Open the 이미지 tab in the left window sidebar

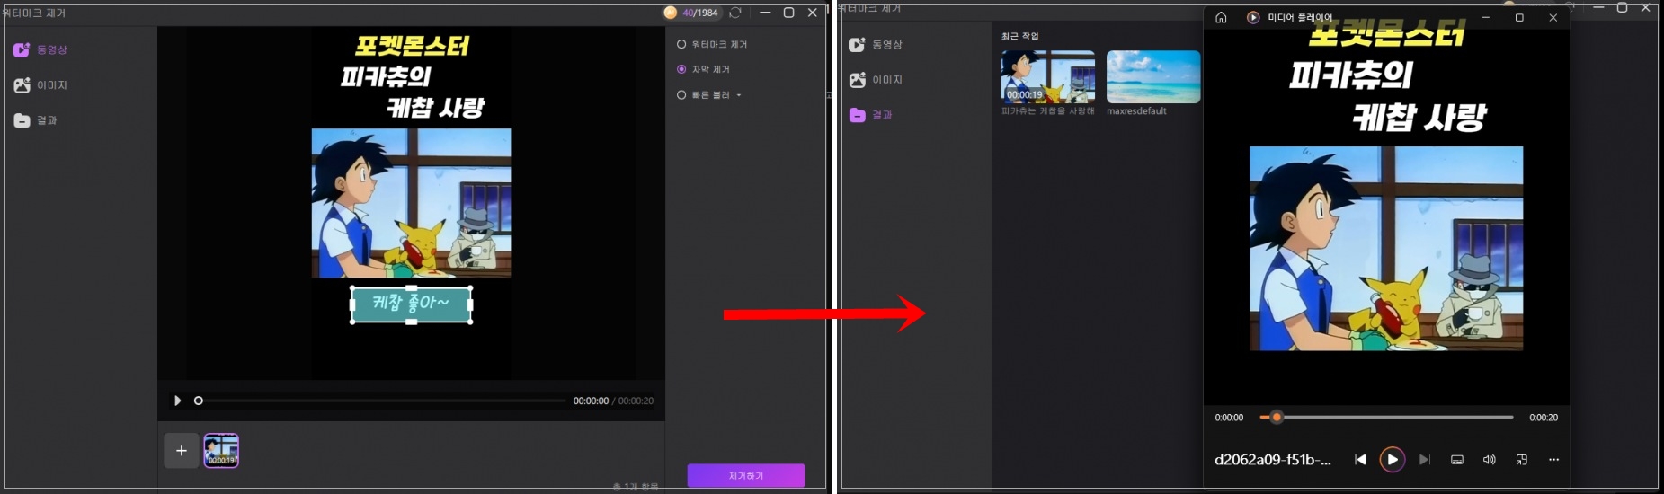(x=40, y=85)
